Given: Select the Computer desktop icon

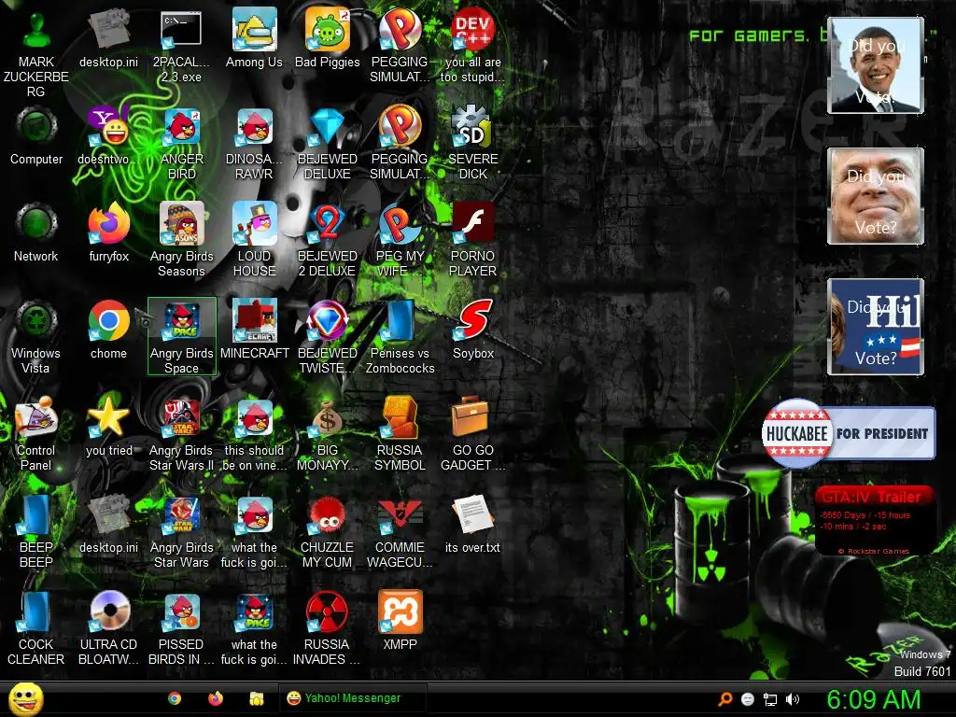Looking at the screenshot, I should click(x=36, y=135).
